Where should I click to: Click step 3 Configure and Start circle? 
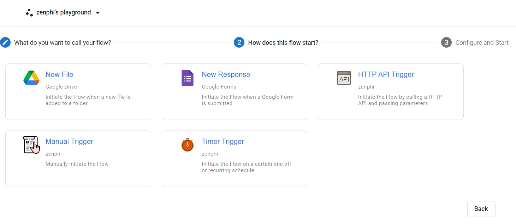tap(446, 42)
